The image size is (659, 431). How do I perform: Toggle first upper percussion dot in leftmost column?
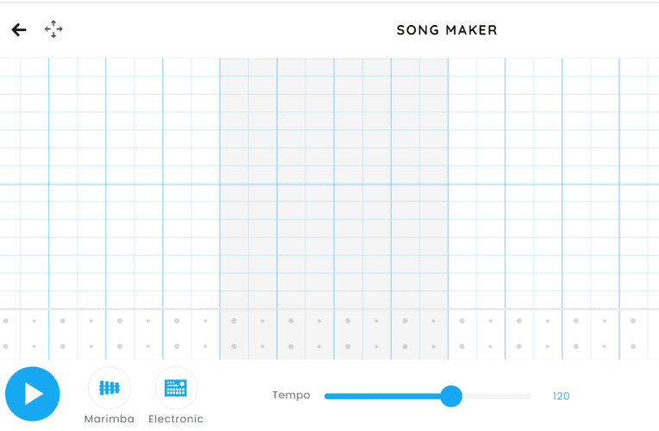point(5,321)
